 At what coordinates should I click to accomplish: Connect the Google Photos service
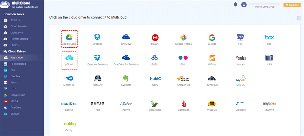[183, 40]
